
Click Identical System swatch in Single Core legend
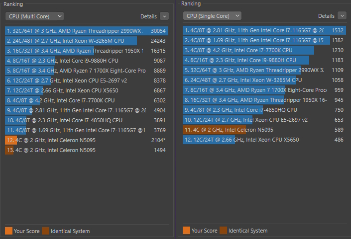223,230
